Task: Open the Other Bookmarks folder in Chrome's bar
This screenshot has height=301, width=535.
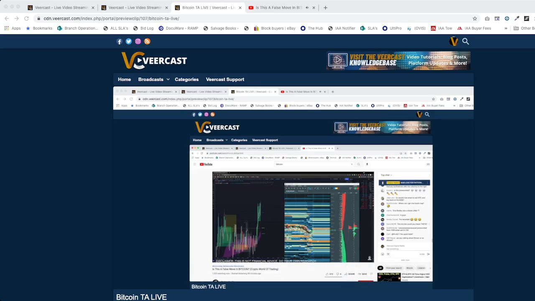Action: tap(524, 28)
